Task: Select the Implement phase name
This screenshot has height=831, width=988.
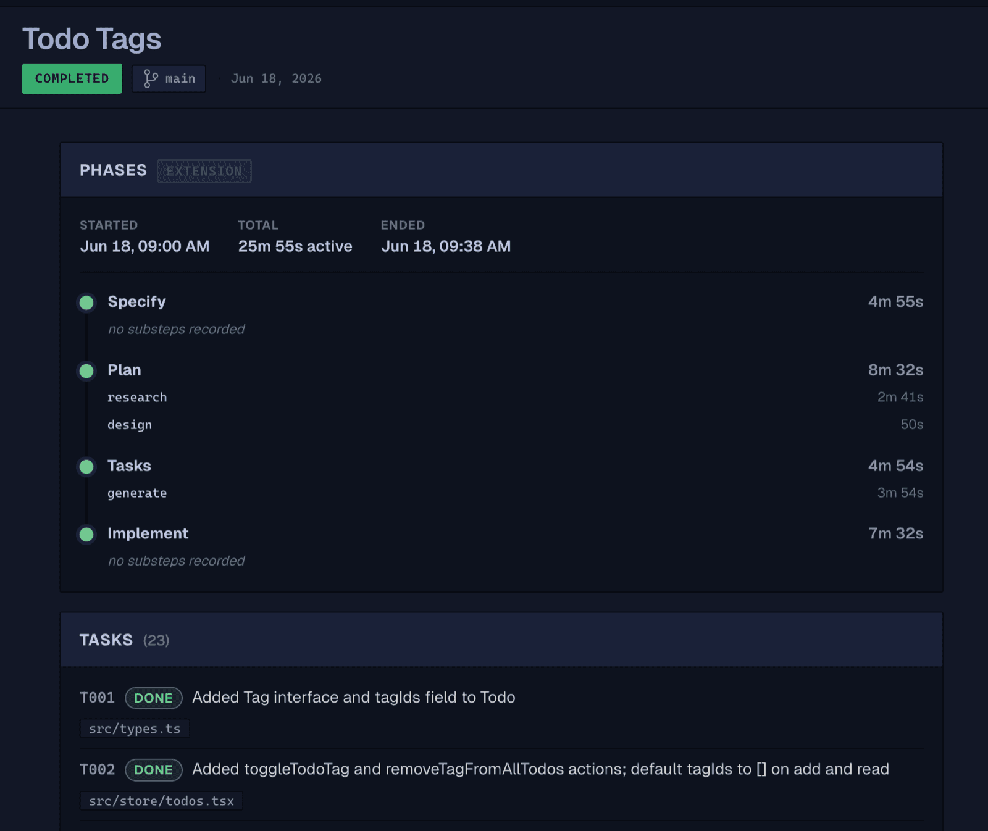Action: click(148, 534)
